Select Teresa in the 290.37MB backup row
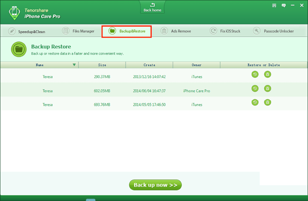The width and height of the screenshot is (308, 201). [x=48, y=77]
